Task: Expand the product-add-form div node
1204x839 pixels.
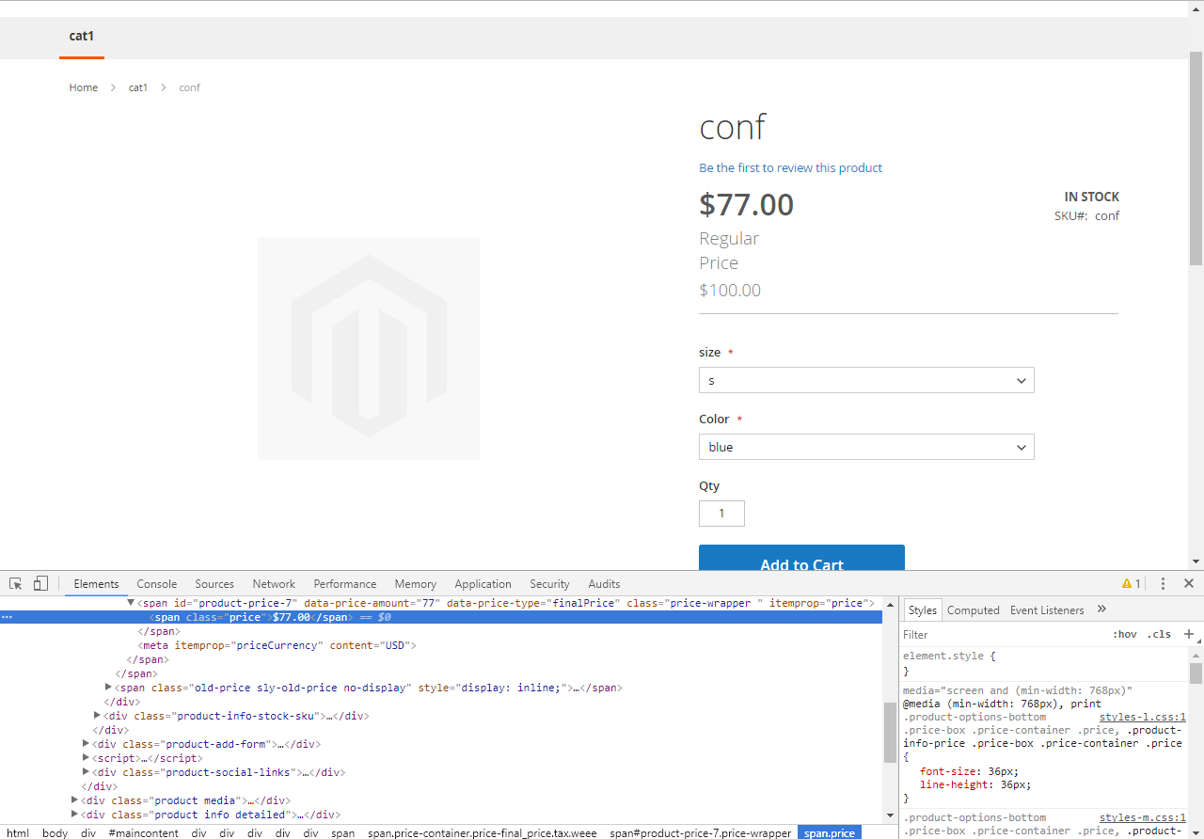Action: (x=87, y=744)
